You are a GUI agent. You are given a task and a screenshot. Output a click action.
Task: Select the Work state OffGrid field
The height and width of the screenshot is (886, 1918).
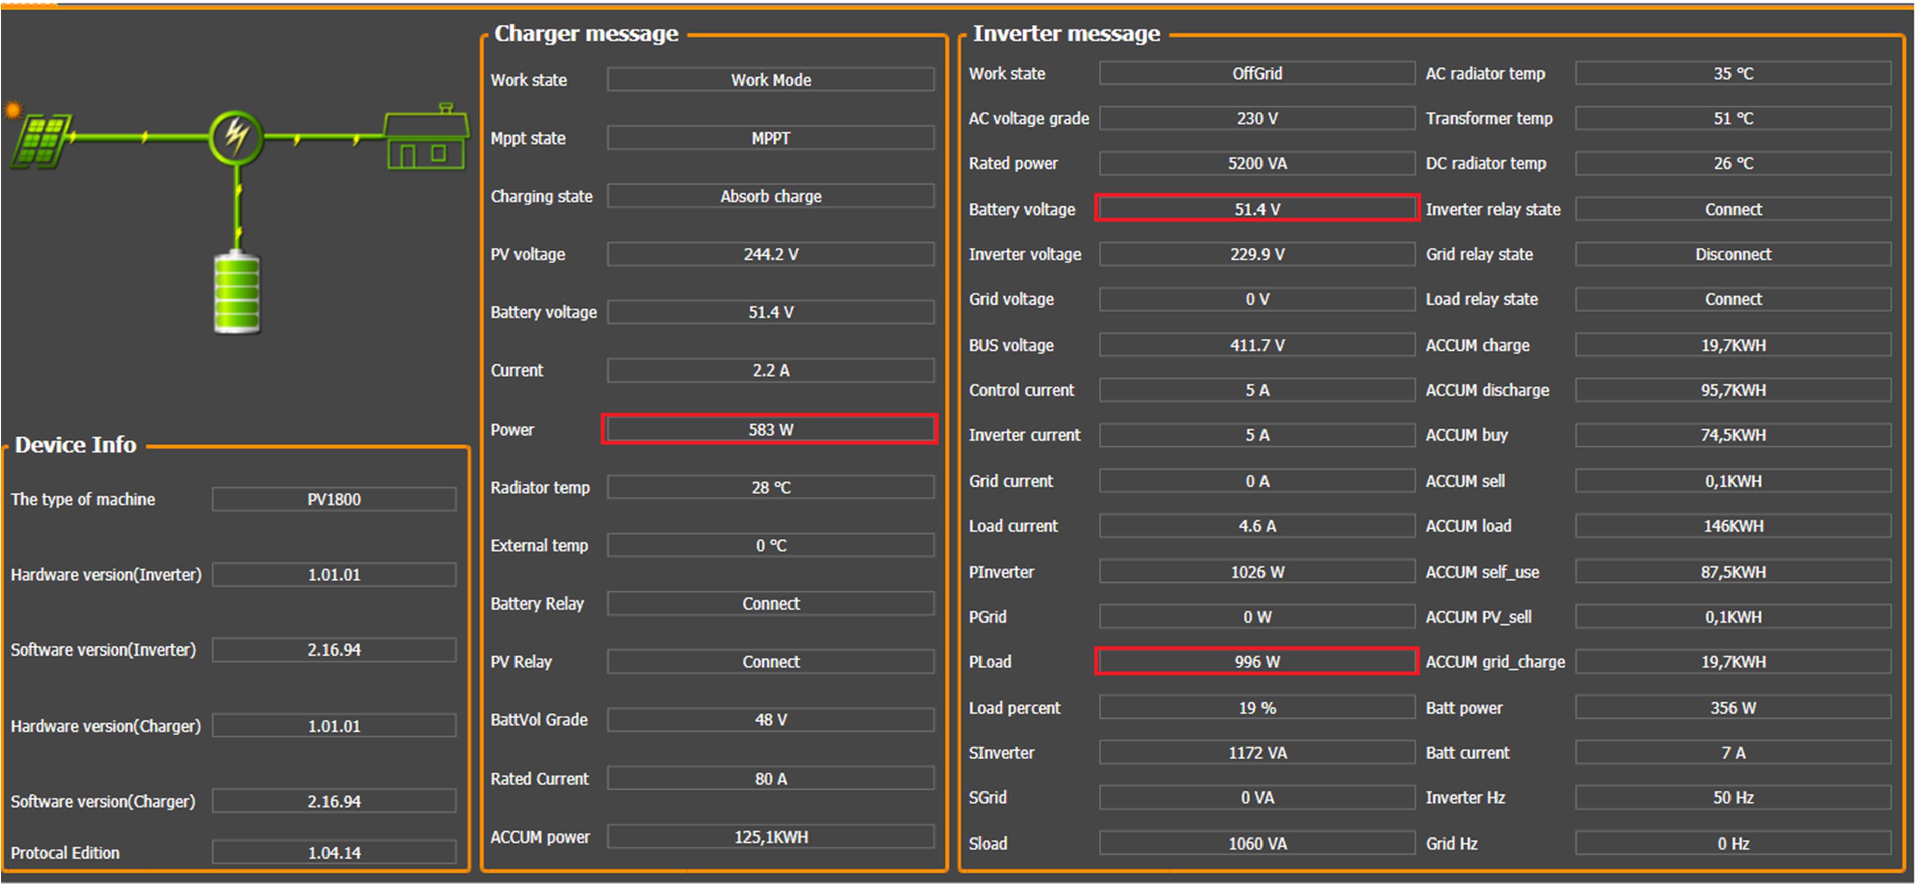tap(1256, 74)
